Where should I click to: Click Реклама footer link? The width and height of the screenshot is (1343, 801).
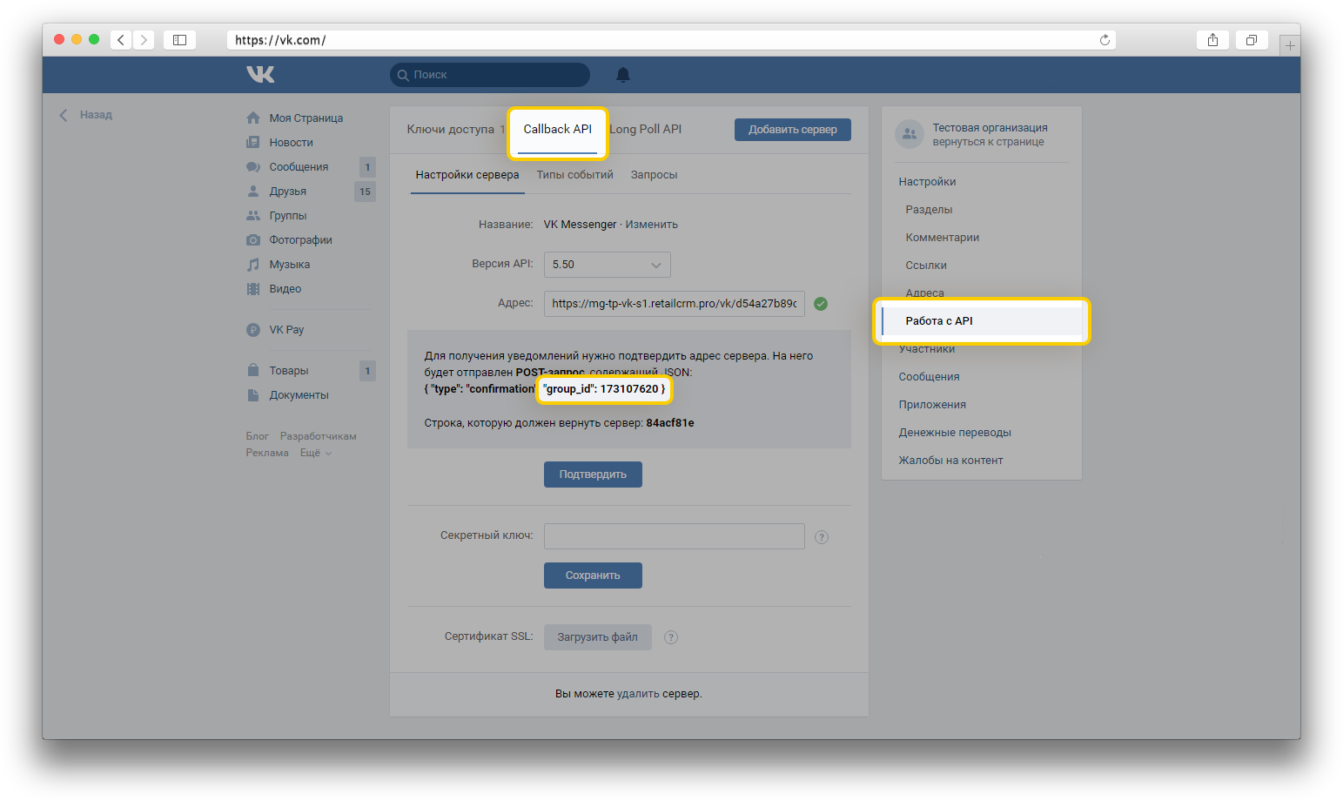[x=267, y=453]
